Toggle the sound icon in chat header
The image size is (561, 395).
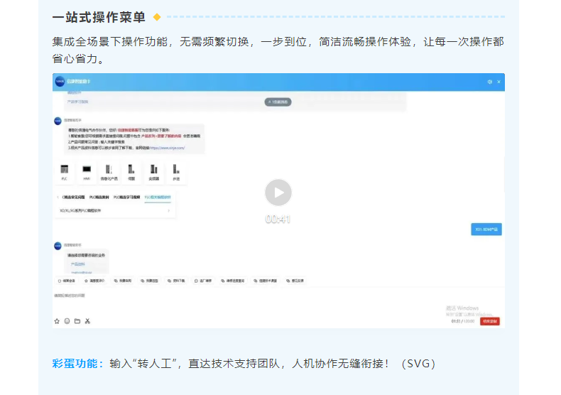pos(489,82)
